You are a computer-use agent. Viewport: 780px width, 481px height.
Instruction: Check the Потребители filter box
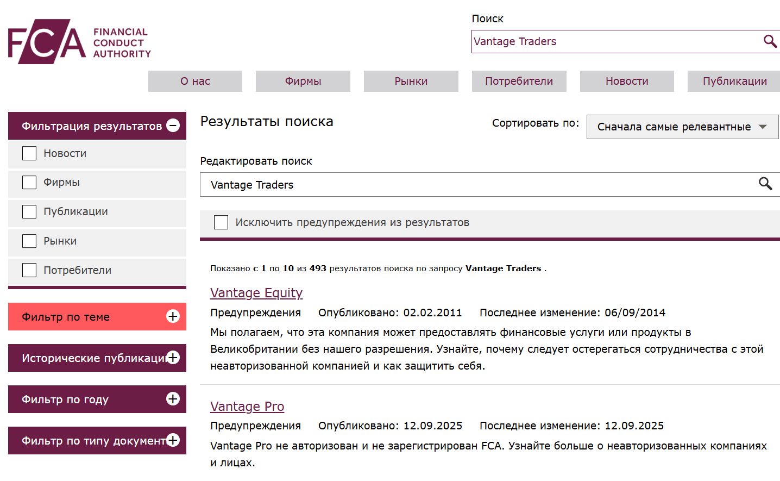click(x=29, y=270)
